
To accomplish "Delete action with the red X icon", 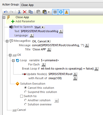I will click(25, 12).
